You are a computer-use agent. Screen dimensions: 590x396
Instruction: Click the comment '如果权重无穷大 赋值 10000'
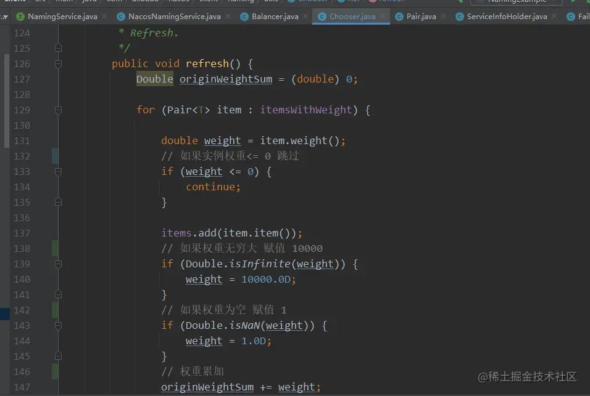242,248
